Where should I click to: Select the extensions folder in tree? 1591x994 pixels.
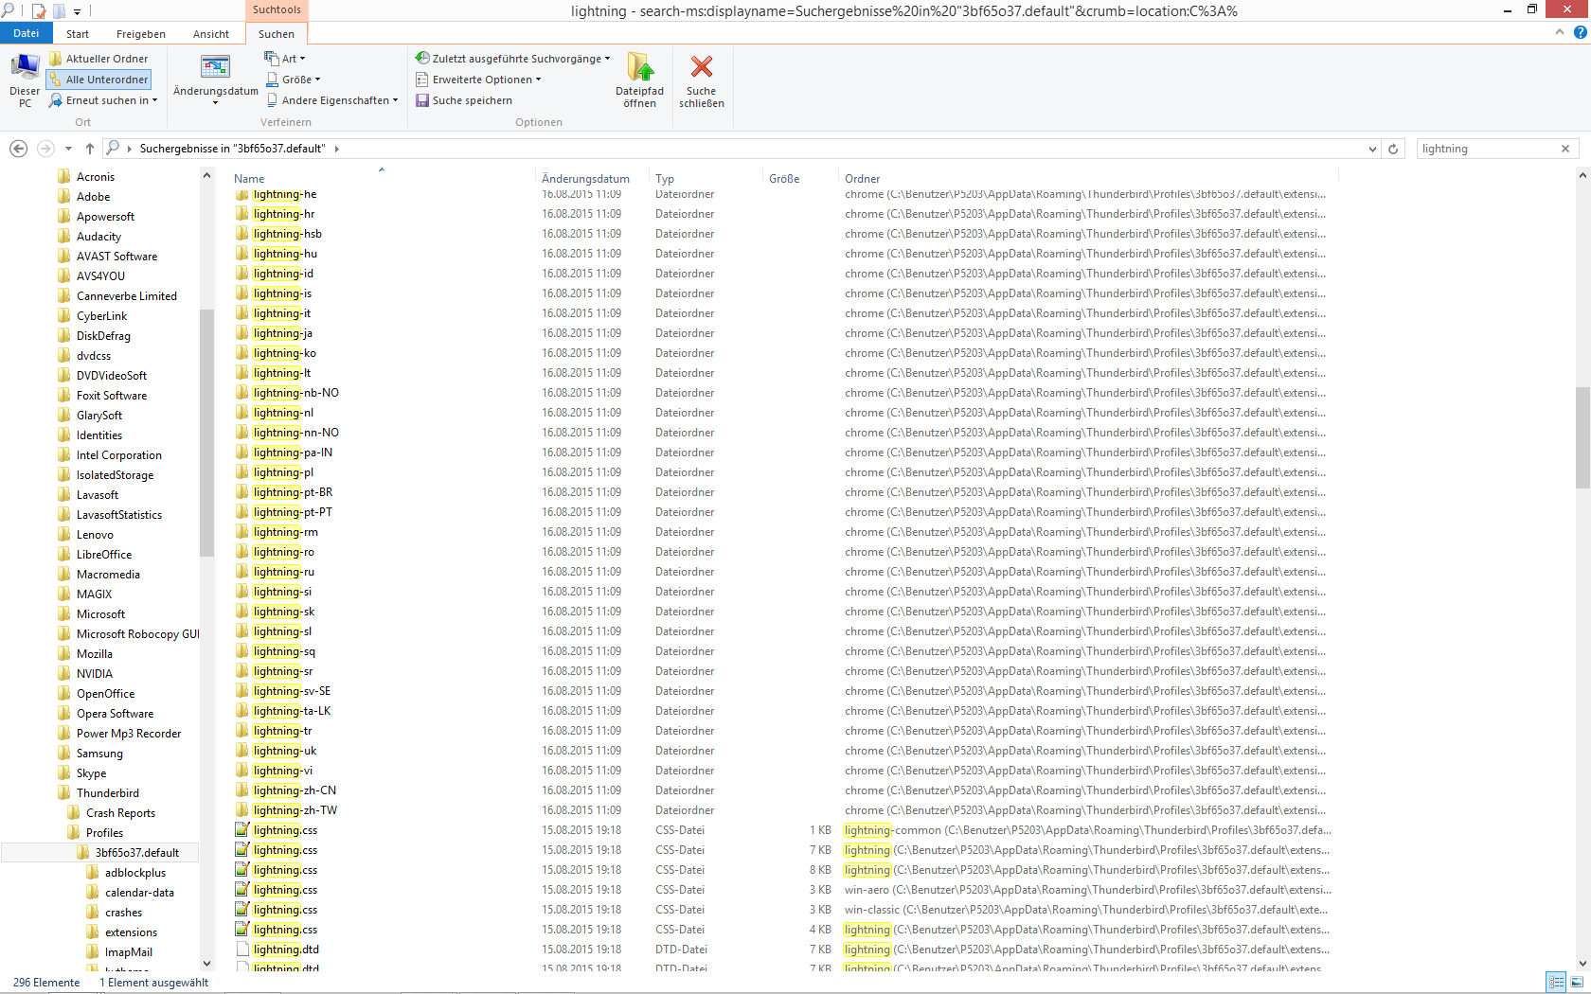[131, 932]
